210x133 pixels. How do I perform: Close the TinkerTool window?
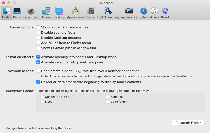point(4,3)
